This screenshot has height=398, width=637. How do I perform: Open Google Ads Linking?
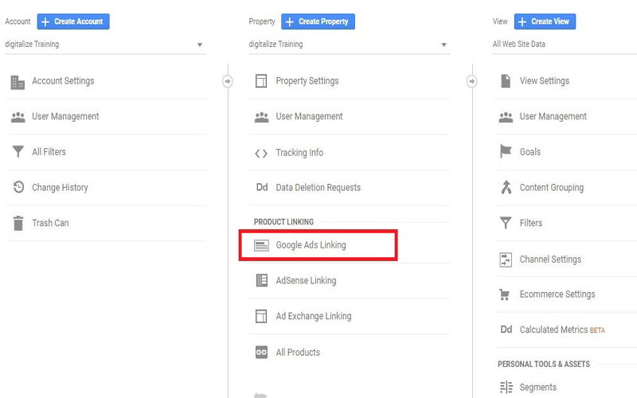tap(311, 245)
